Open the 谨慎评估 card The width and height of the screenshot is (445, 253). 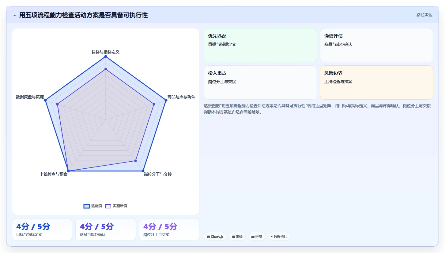[376, 45]
